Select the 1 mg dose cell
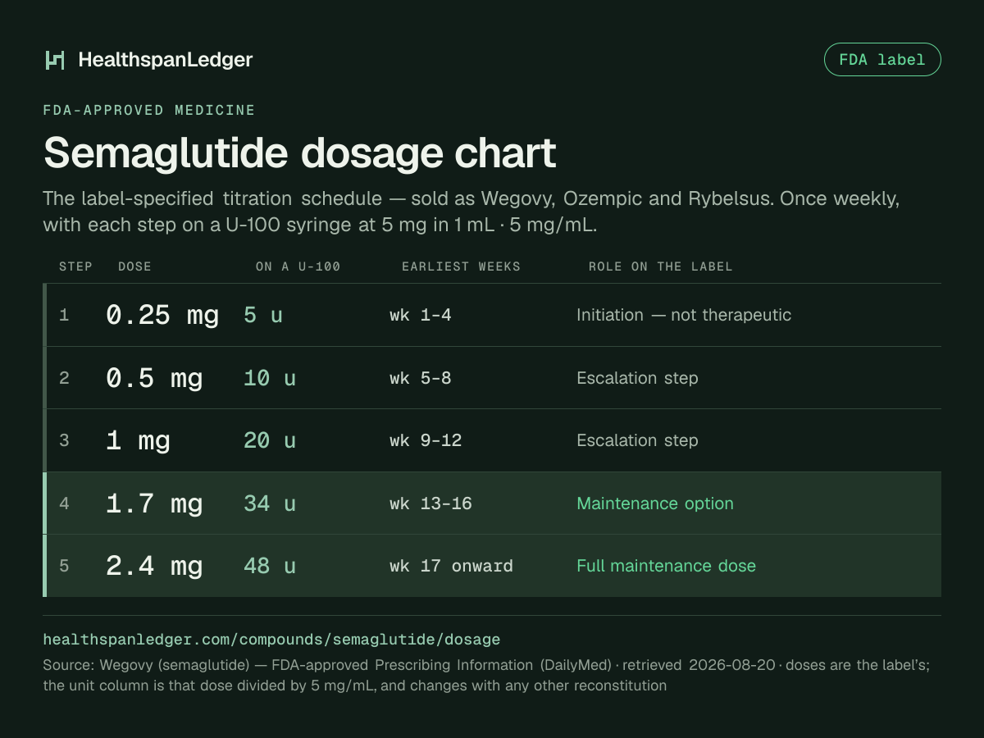984x738 pixels. (x=138, y=440)
